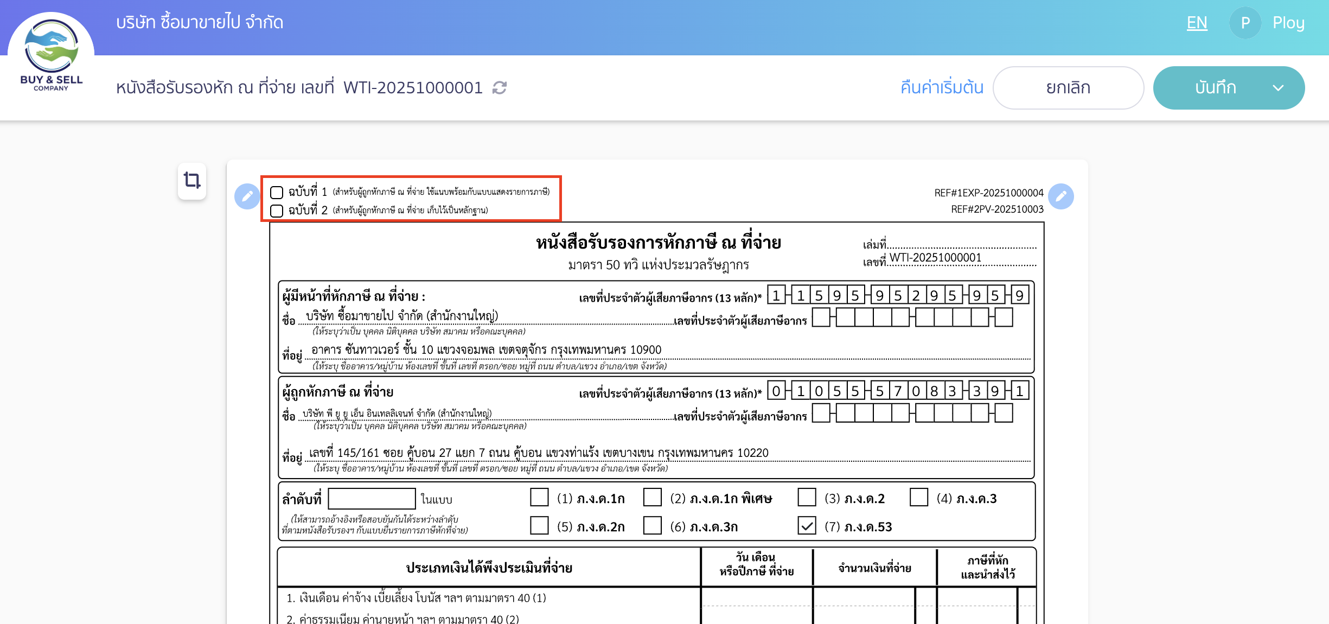
Task: Tick the ภ.ง.ด.3ก form checkbox
Action: coord(651,526)
